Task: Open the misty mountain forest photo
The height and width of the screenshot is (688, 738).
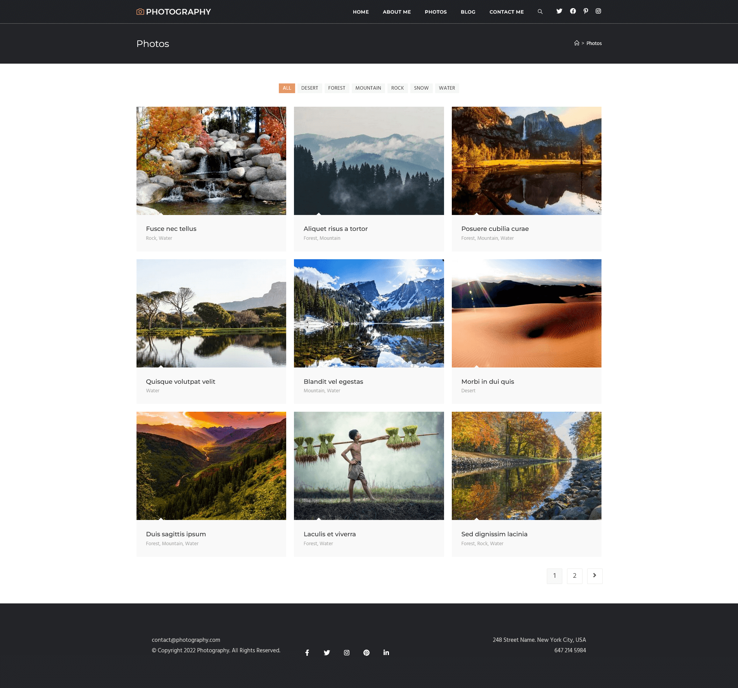Action: coord(369,161)
